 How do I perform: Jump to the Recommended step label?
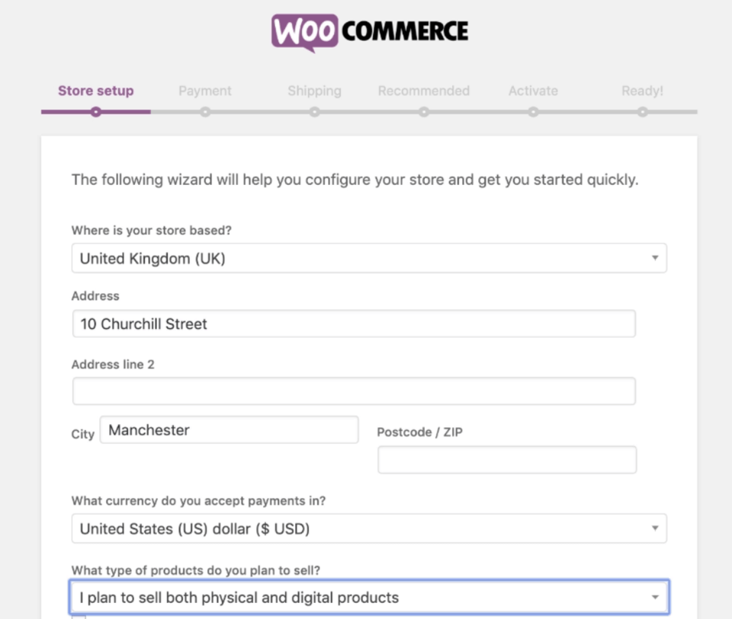[424, 91]
